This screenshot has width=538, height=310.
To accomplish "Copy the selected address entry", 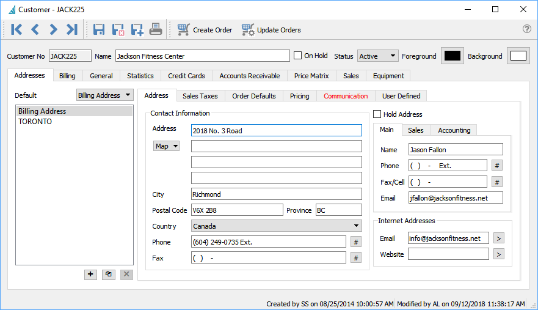I will click(x=109, y=275).
